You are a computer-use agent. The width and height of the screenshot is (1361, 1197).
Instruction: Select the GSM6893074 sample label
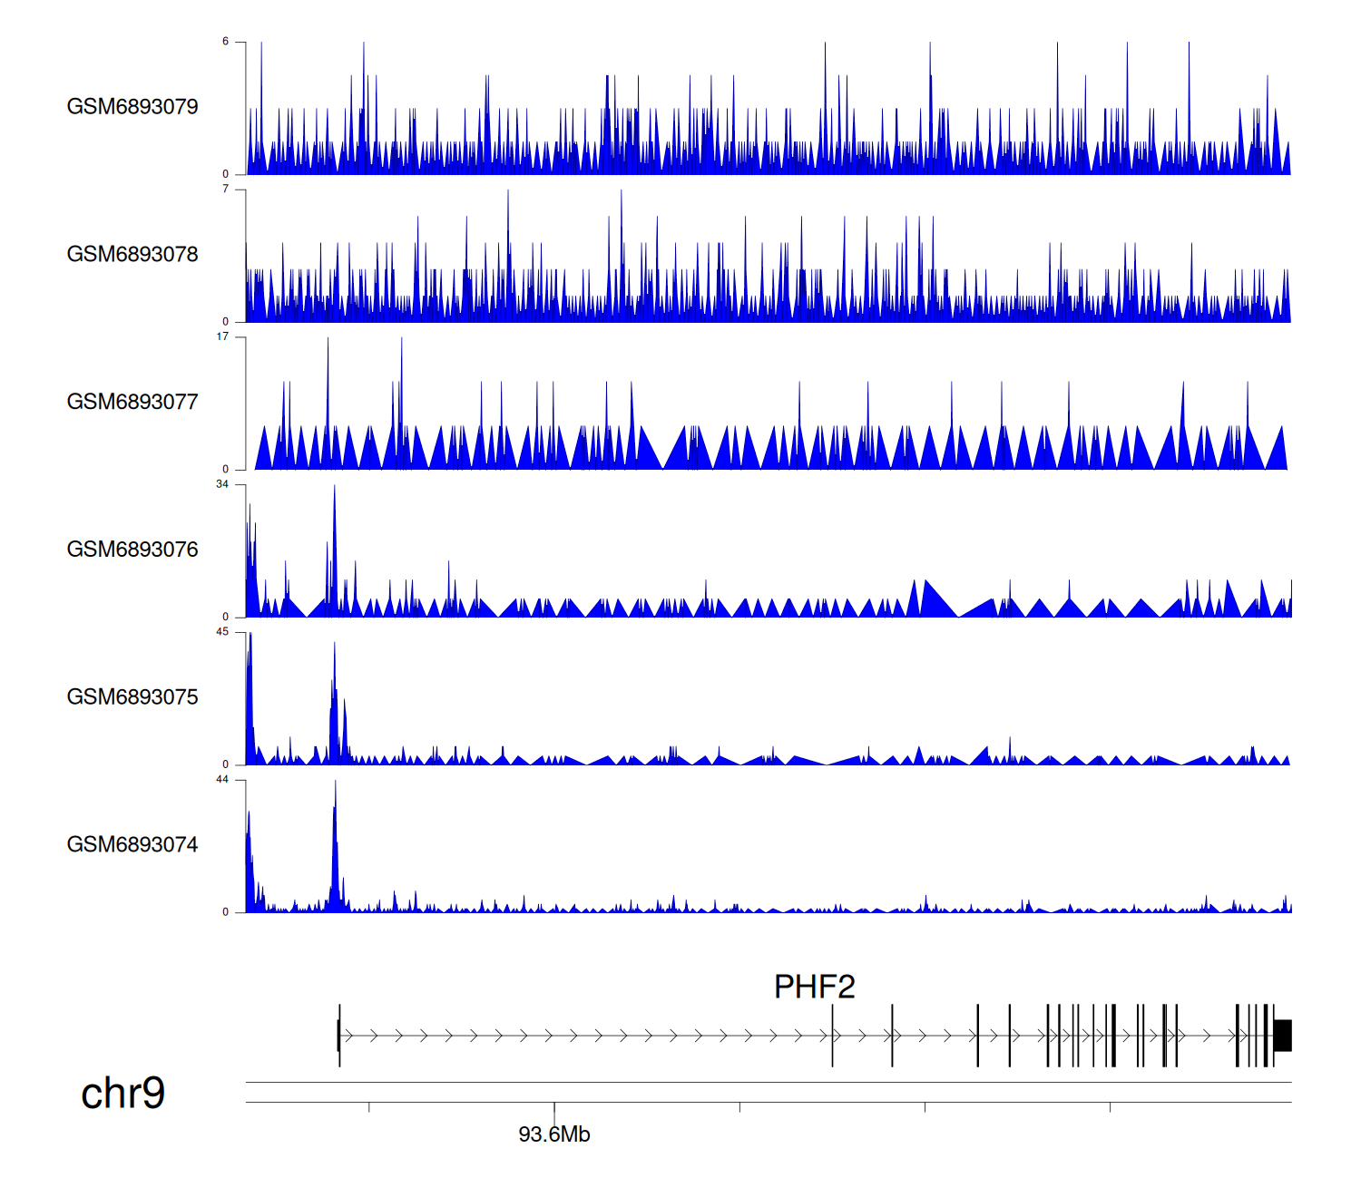click(x=132, y=845)
